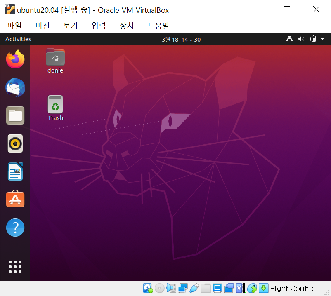Viewport: 331px width, 296px height.
Task: Click the recording status icon
Action: pyautogui.click(x=229, y=288)
